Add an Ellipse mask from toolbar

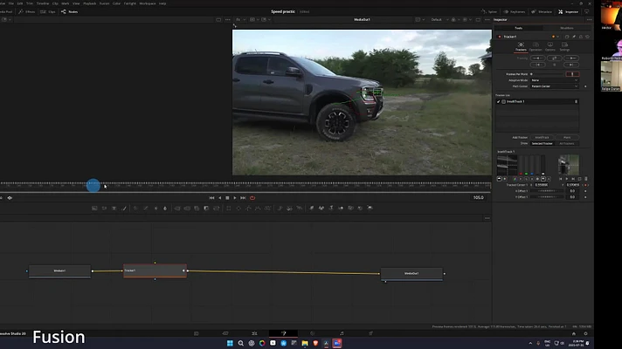pyautogui.click(x=238, y=208)
